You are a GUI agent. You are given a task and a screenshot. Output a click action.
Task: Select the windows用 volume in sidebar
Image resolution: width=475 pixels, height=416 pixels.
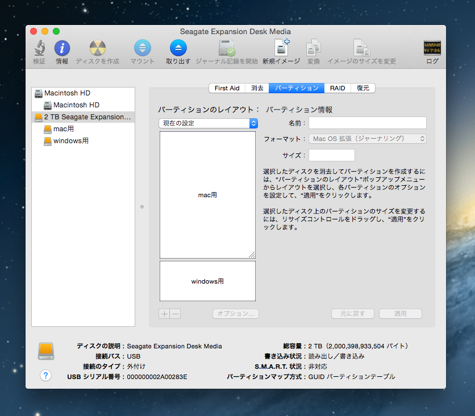click(x=70, y=141)
